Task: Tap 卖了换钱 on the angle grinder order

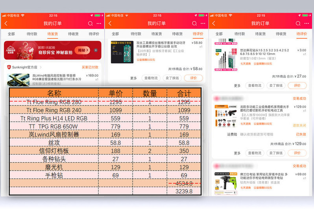Action: [x=277, y=153]
